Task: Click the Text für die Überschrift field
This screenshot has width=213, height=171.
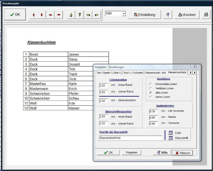Action: pos(130,138)
